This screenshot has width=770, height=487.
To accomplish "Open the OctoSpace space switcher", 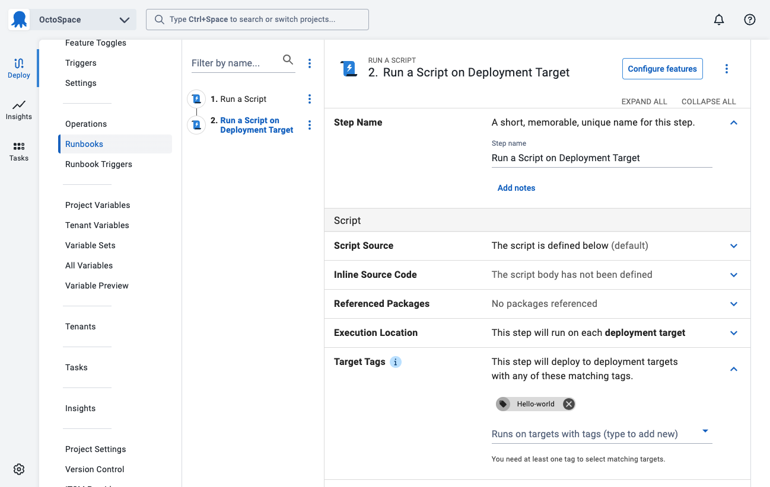I will pos(85,20).
